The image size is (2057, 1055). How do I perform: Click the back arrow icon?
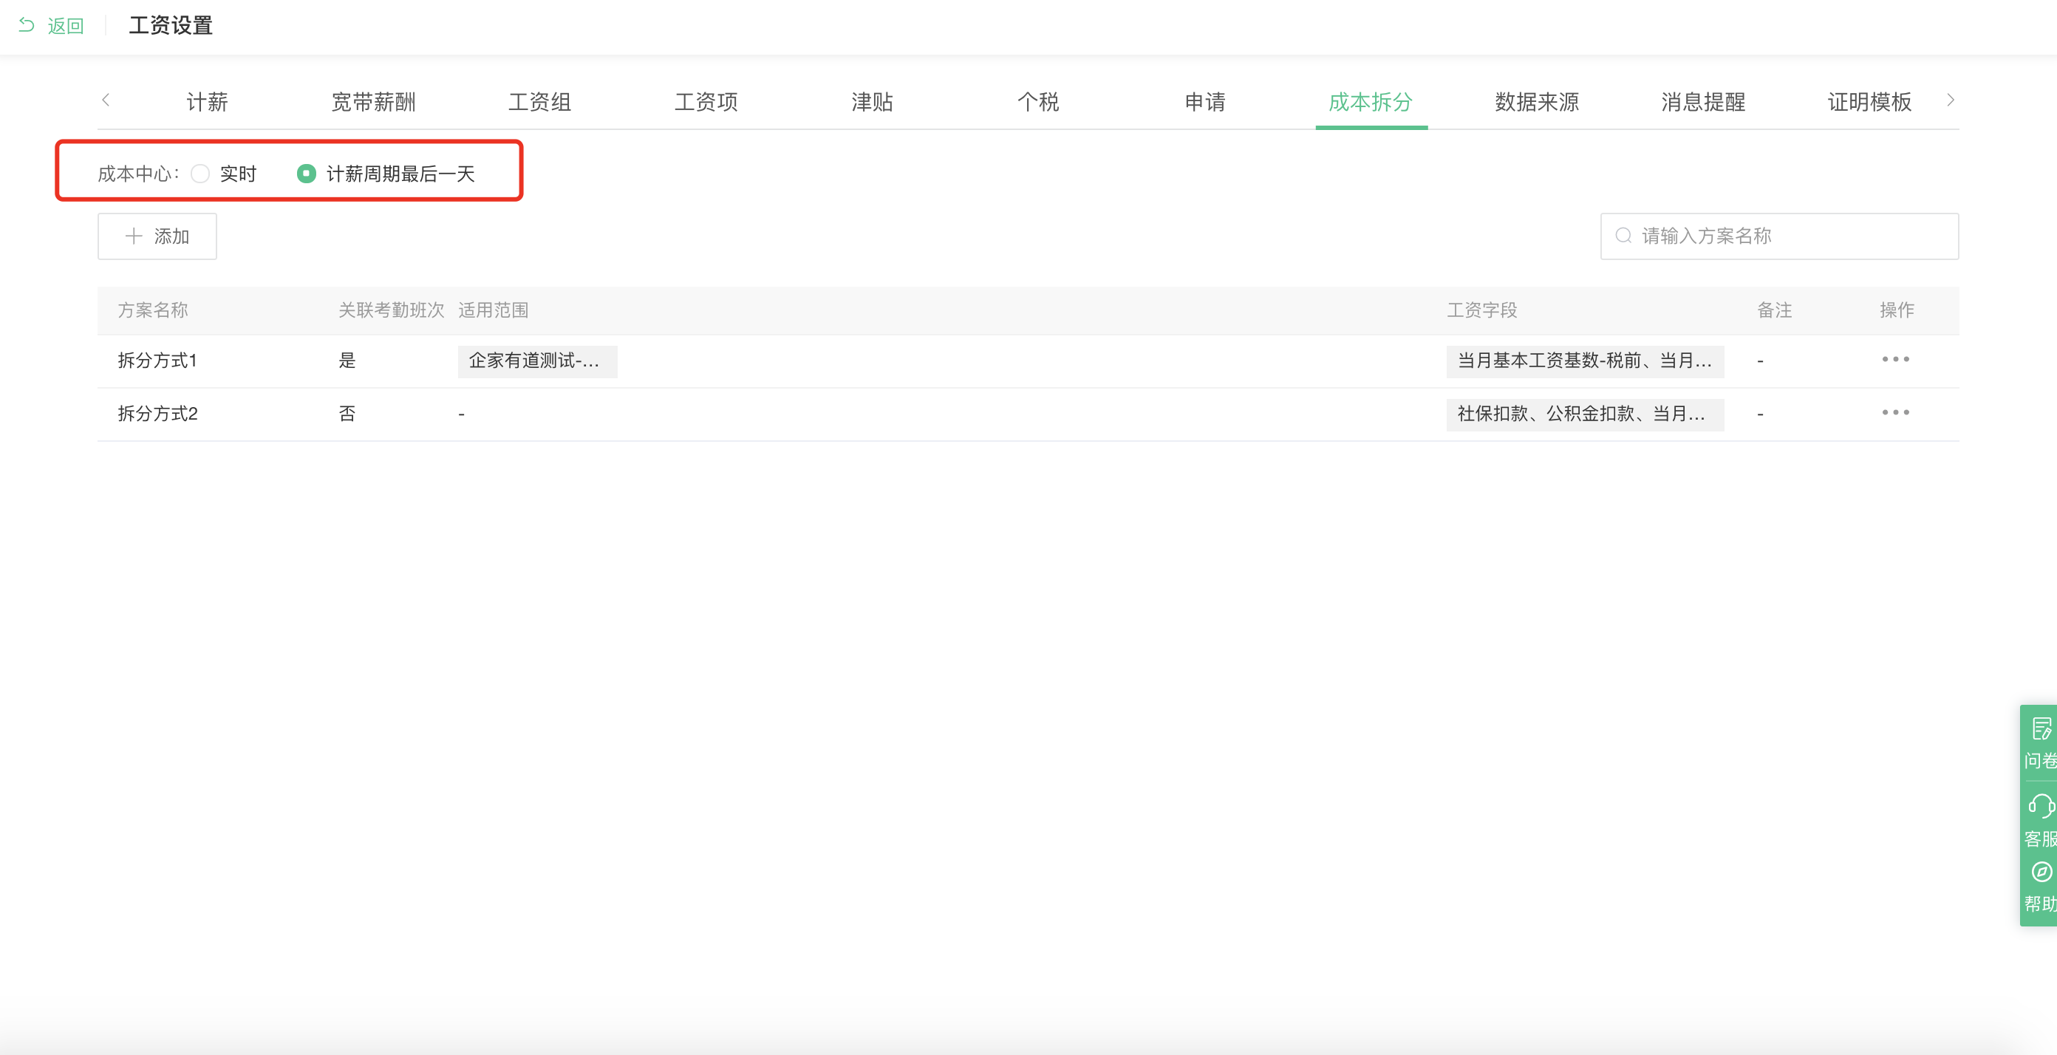click(27, 25)
